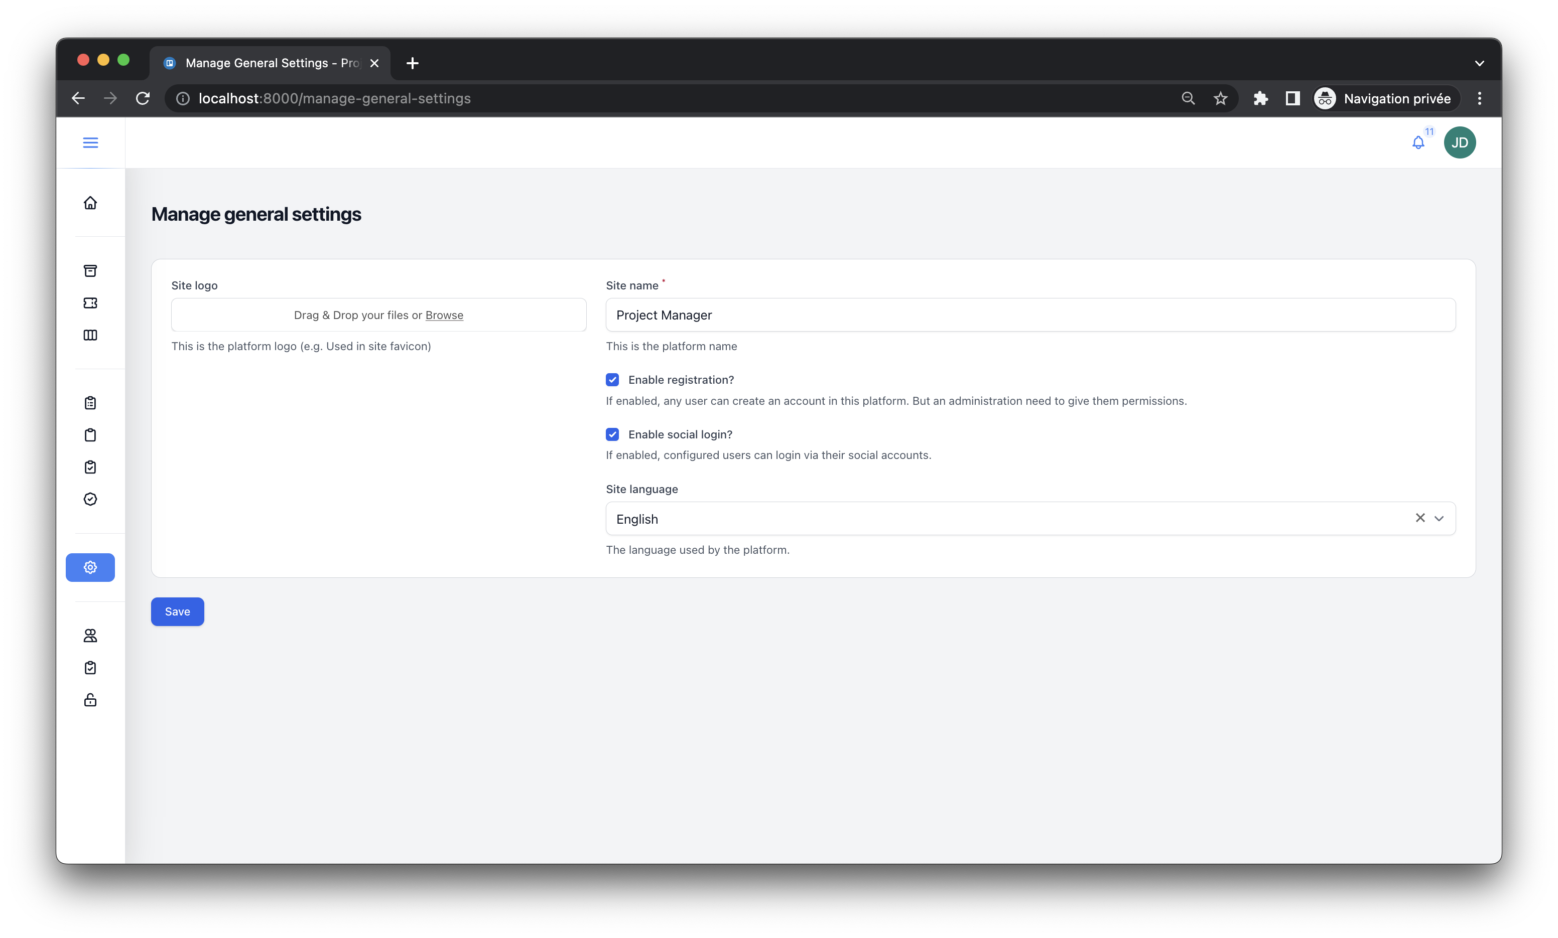Expand the Site language dropdown arrow
Screen dimensions: 1558x938
[x=1439, y=518]
